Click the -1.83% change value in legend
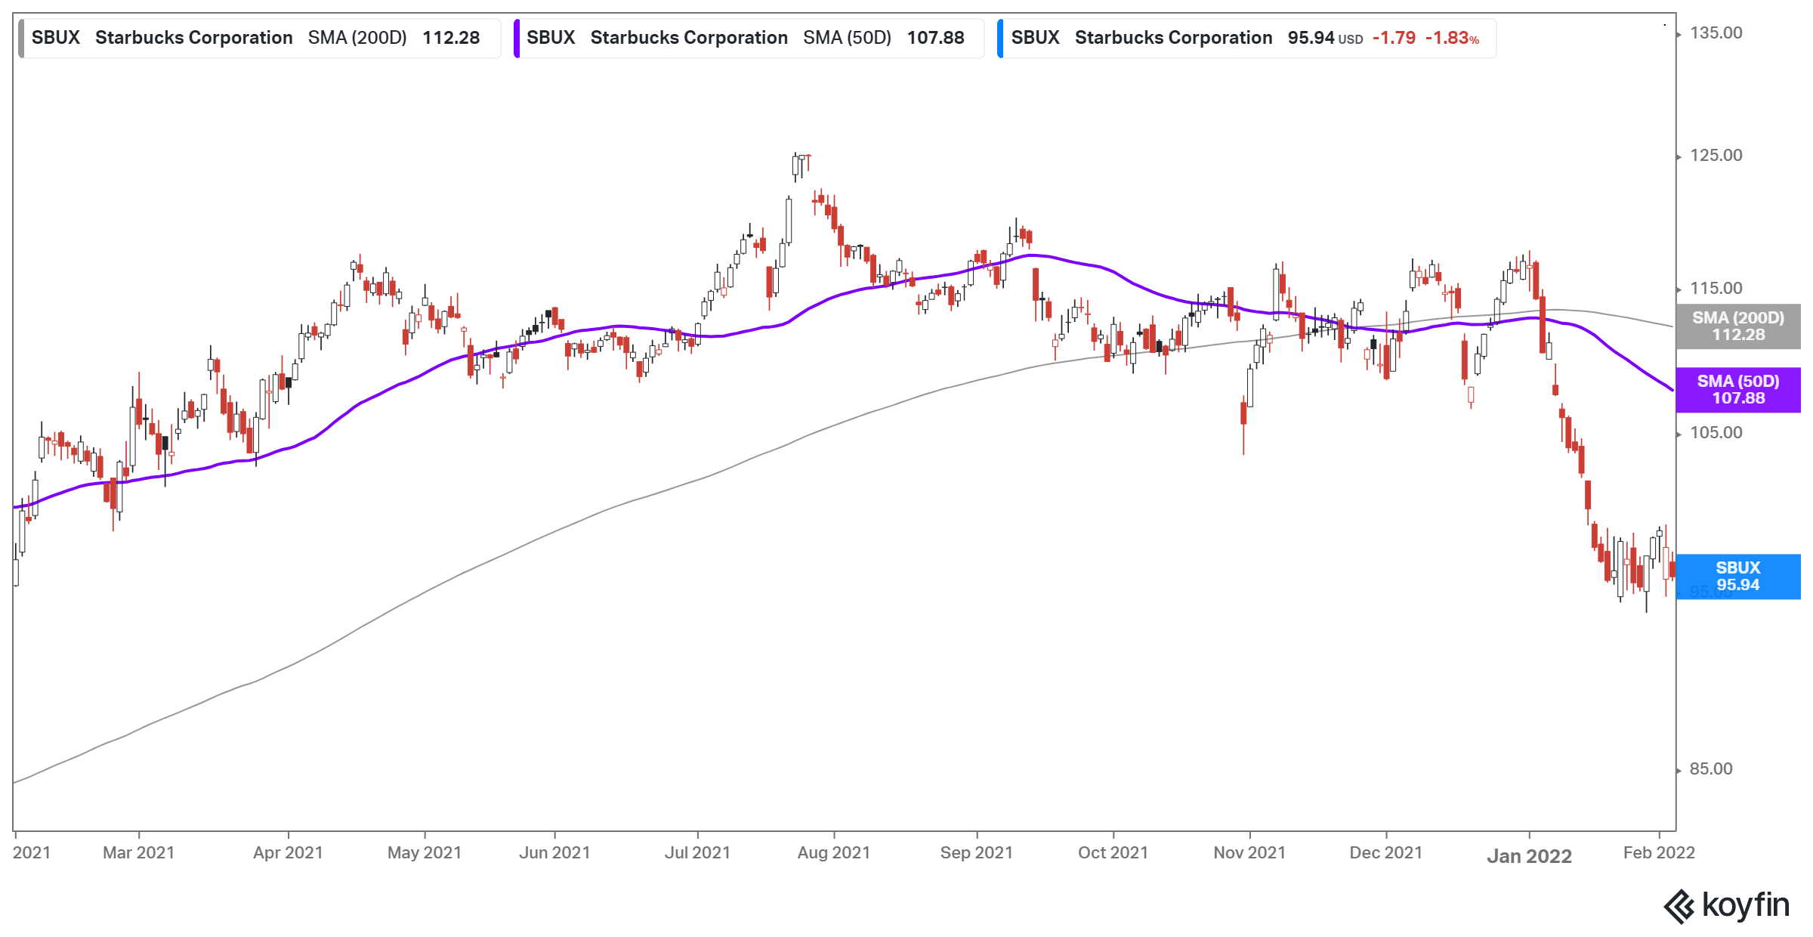This screenshot has height=937, width=1813. tap(1451, 39)
